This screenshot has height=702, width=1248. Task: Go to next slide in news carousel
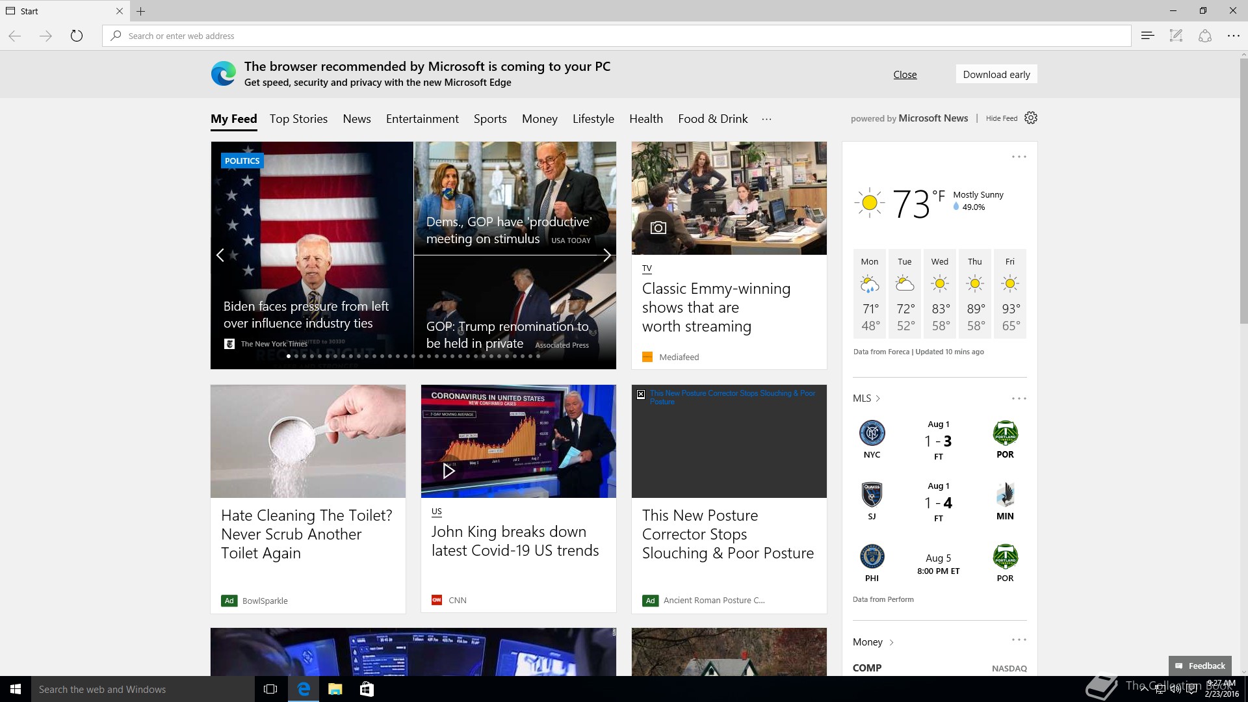[x=607, y=255]
